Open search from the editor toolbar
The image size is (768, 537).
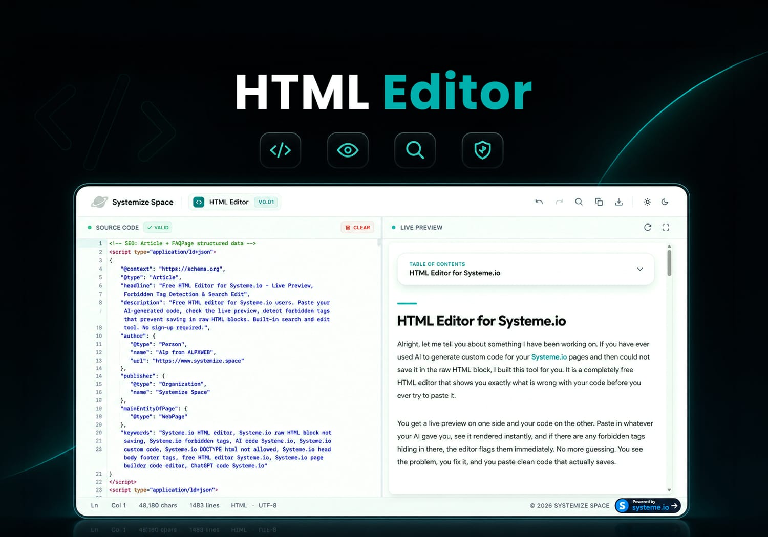tap(579, 202)
